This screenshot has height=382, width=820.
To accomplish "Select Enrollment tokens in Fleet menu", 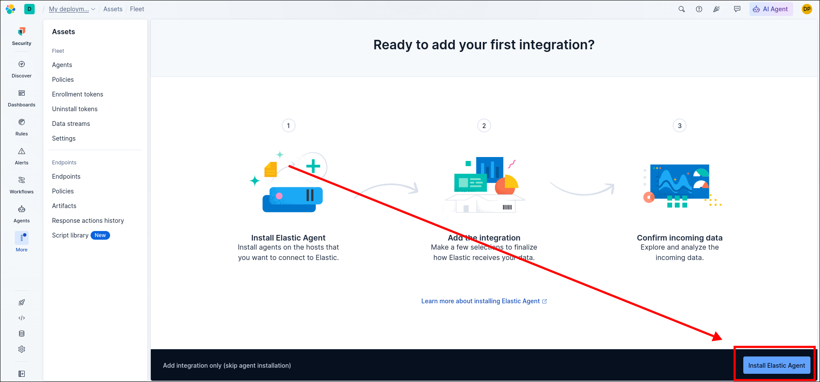I will point(78,94).
